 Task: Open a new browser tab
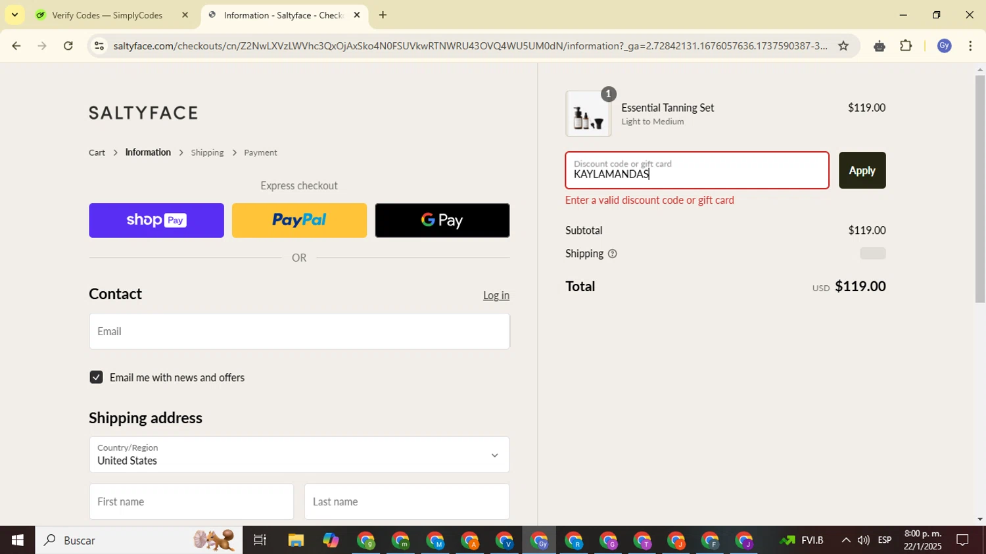[x=383, y=14]
